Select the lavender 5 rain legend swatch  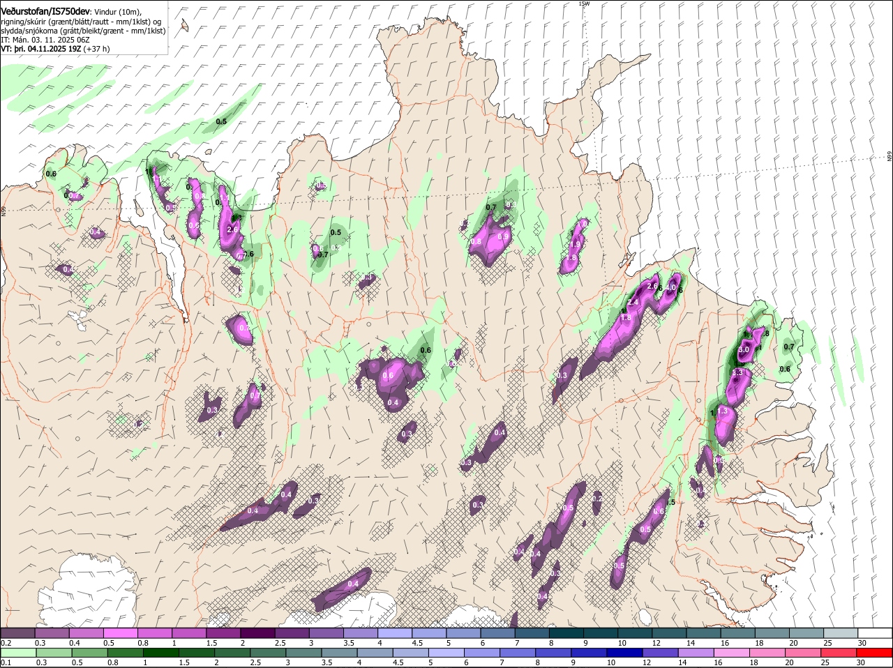click(x=447, y=653)
